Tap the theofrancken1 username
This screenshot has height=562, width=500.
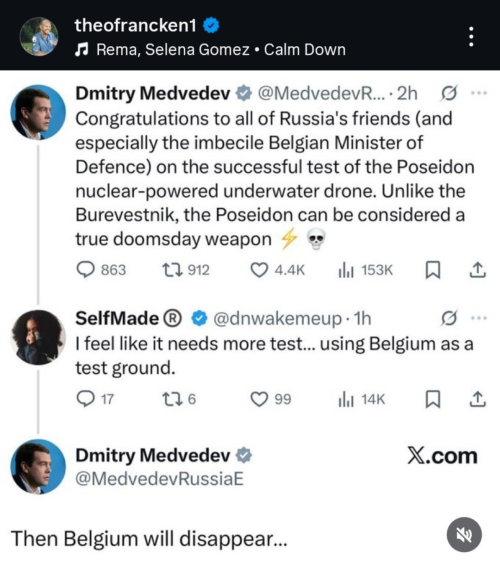pyautogui.click(x=135, y=25)
